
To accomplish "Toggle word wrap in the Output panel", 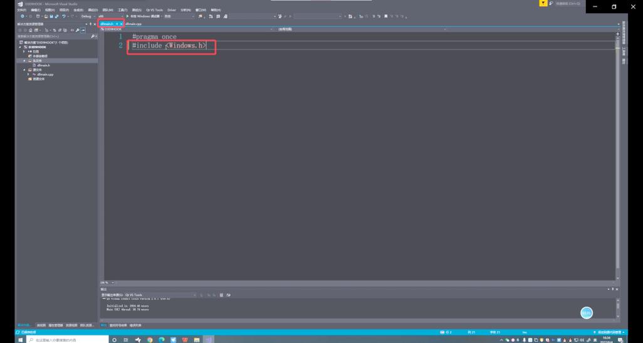I will tap(228, 295).
